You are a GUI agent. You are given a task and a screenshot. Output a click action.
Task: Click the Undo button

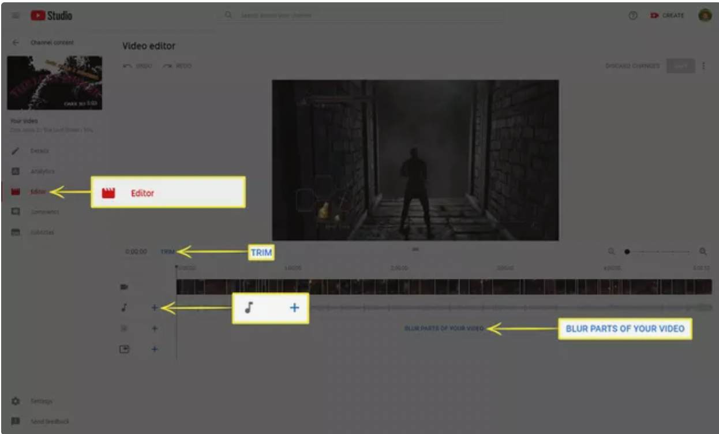137,66
